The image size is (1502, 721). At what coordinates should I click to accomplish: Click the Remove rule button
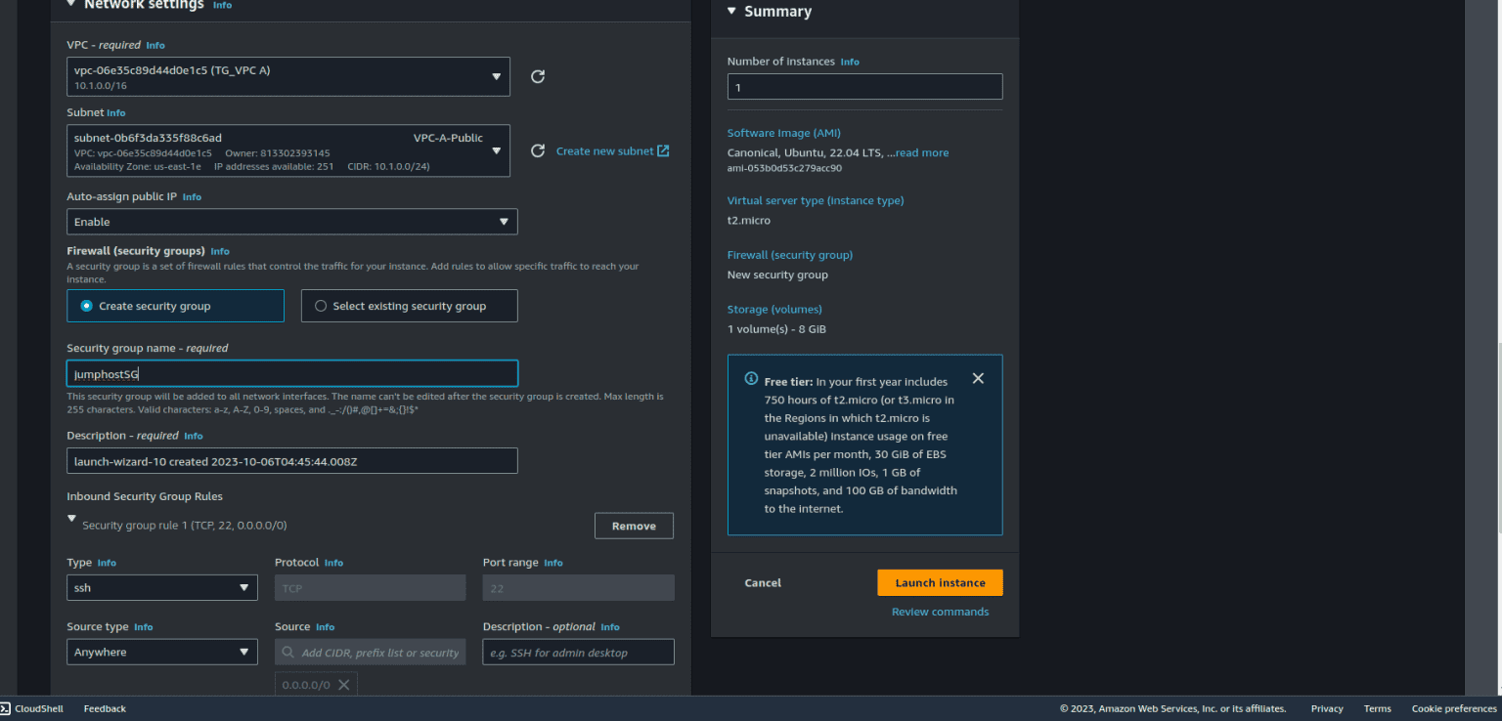tap(634, 526)
